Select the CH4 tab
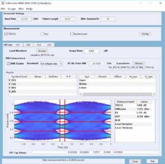The width and height of the screenshot is (165, 164). [49, 45]
